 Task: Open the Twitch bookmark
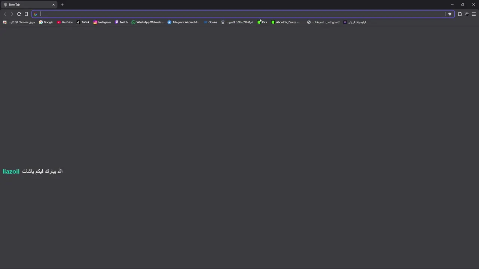[x=121, y=22]
